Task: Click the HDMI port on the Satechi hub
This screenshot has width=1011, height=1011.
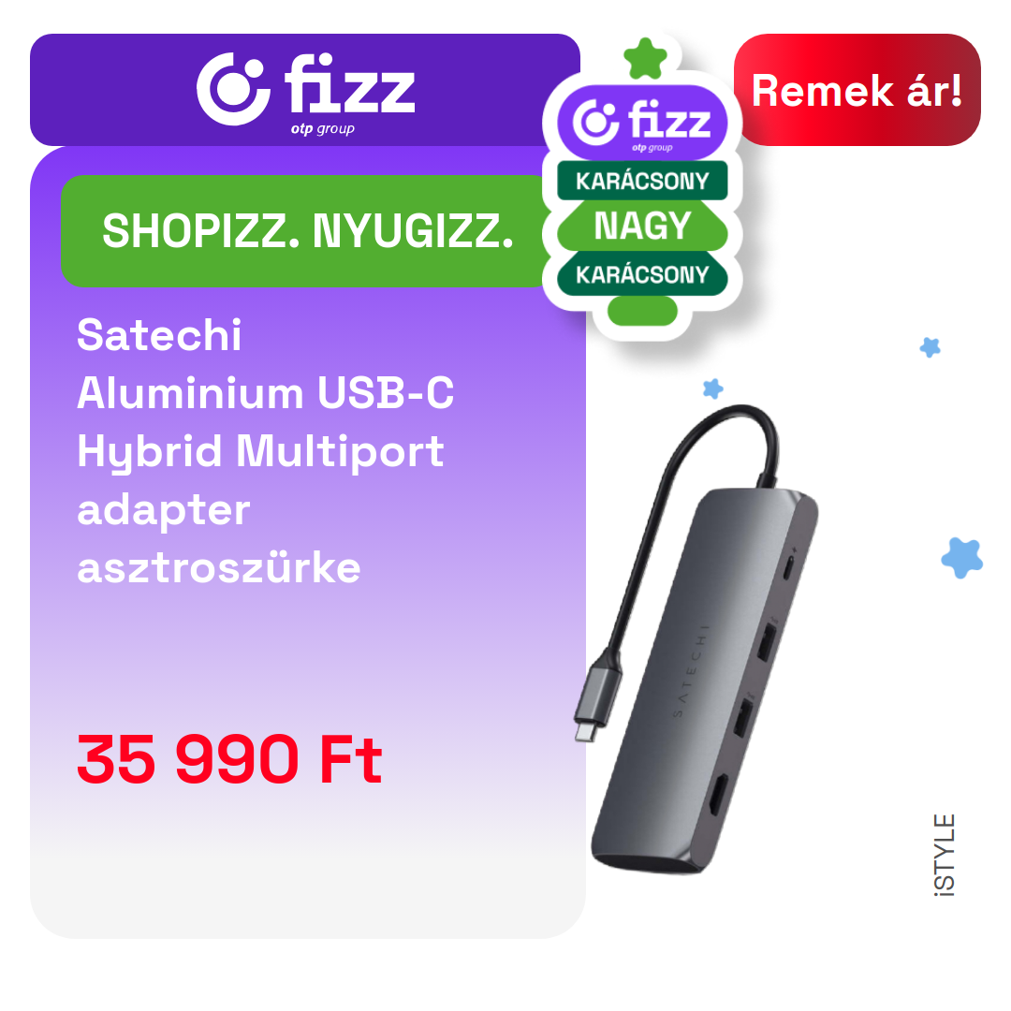Action: click(x=718, y=794)
